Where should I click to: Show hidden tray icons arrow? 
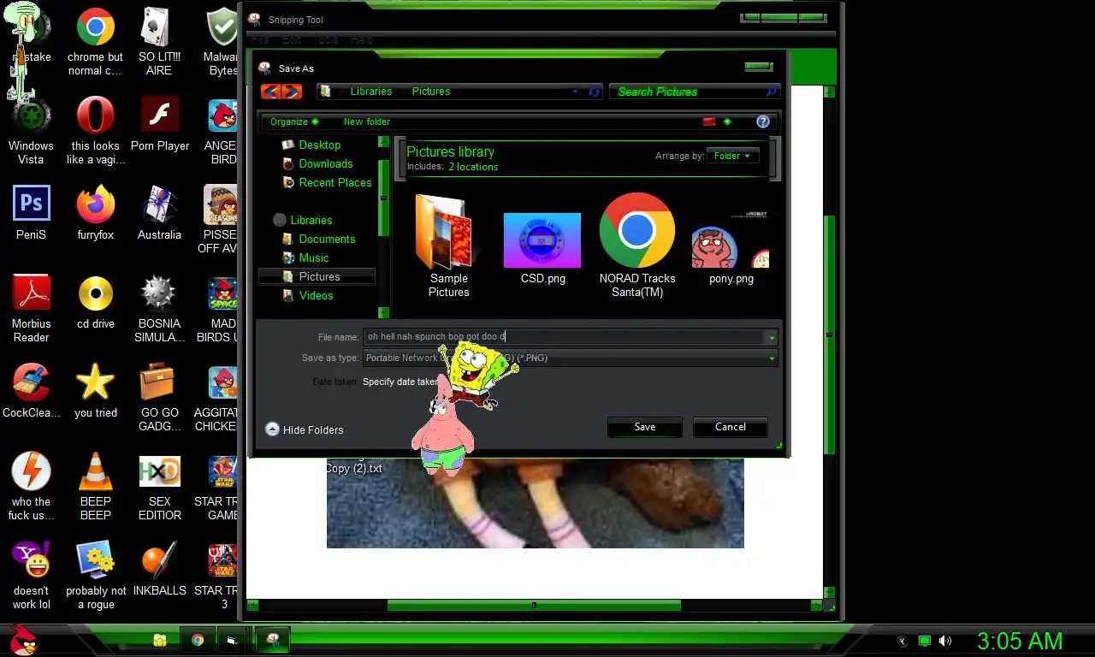(903, 641)
